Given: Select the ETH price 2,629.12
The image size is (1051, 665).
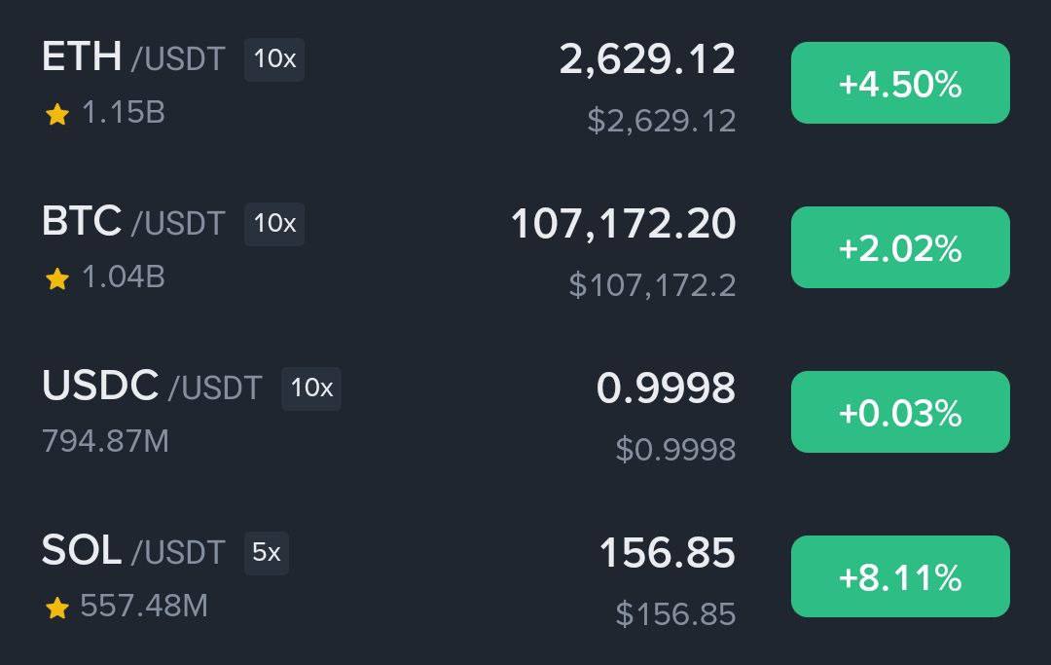Looking at the screenshot, I should click(647, 59).
